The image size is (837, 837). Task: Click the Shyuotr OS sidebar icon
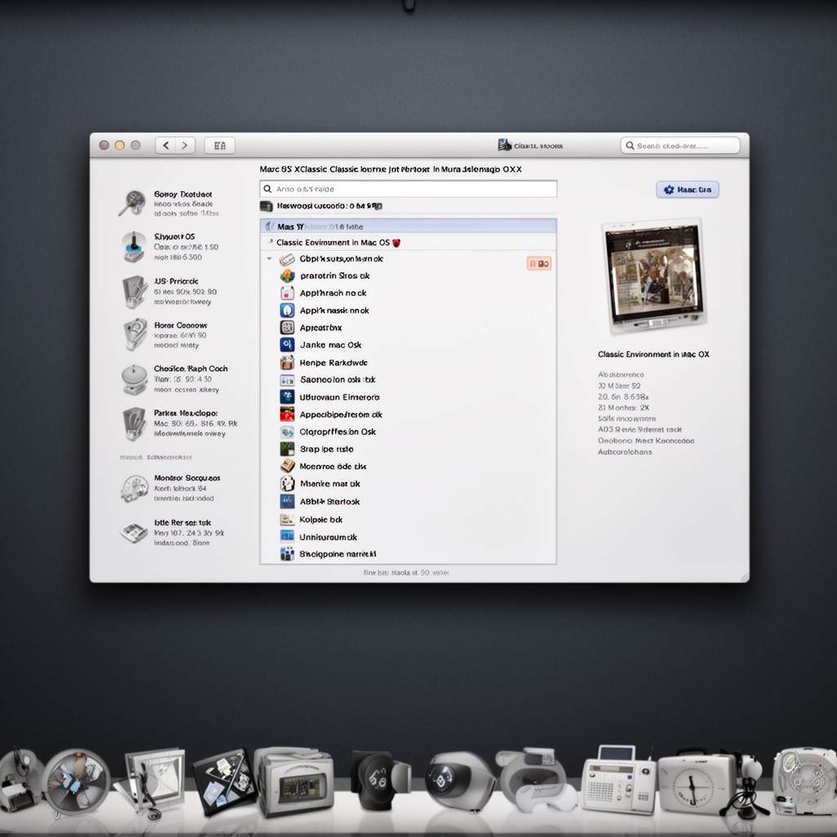tap(133, 247)
